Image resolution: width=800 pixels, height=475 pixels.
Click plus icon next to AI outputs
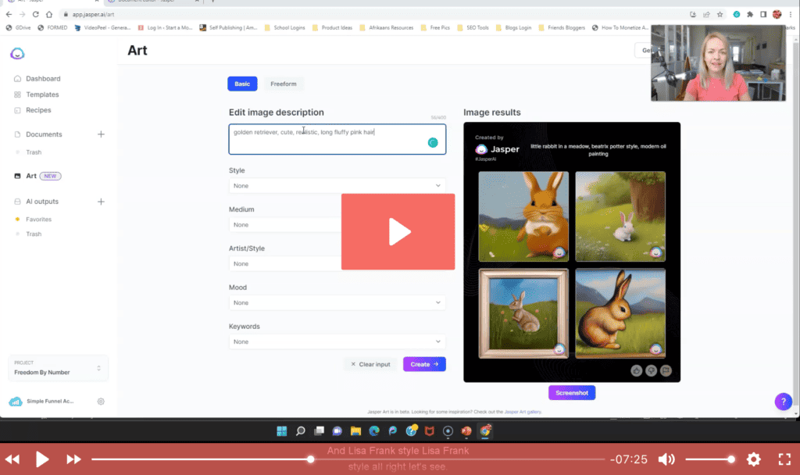click(x=101, y=202)
